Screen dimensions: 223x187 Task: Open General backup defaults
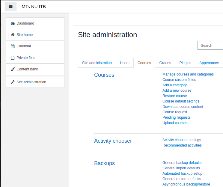182,163
